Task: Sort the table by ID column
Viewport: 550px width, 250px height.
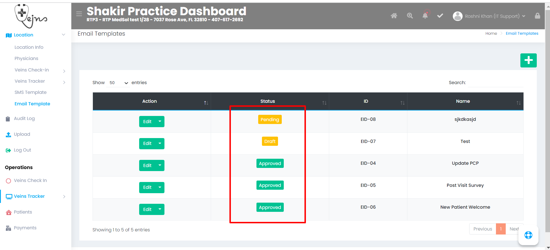Action: 402,103
